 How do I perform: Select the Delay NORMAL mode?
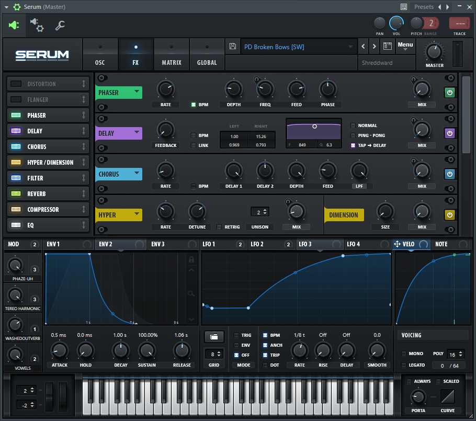[353, 126]
